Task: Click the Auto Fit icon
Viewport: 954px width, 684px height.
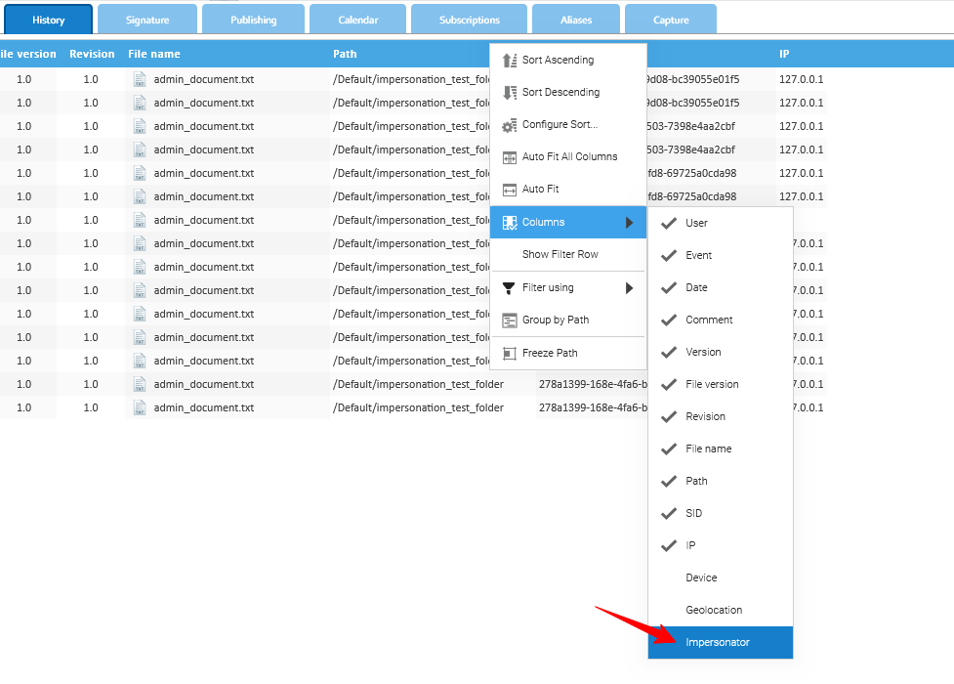Action: point(509,190)
